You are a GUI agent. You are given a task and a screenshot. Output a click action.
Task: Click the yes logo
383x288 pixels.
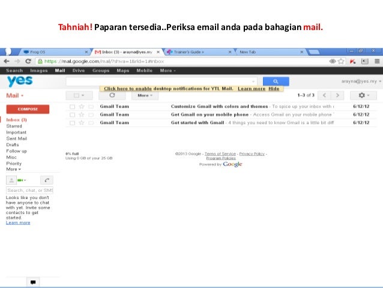20,81
